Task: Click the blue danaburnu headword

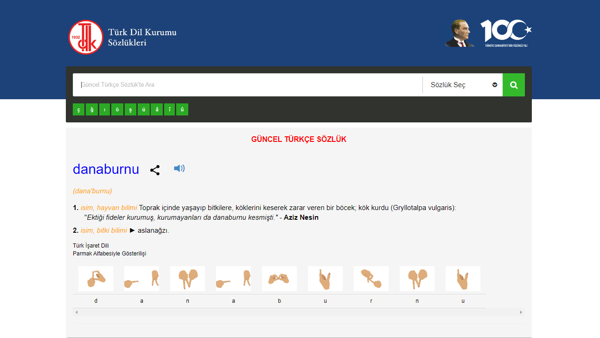Action: coord(106,169)
